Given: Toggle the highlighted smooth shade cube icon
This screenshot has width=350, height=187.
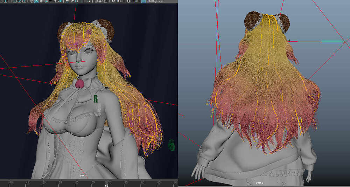Looking at the screenshot, I should (x=37, y=1).
